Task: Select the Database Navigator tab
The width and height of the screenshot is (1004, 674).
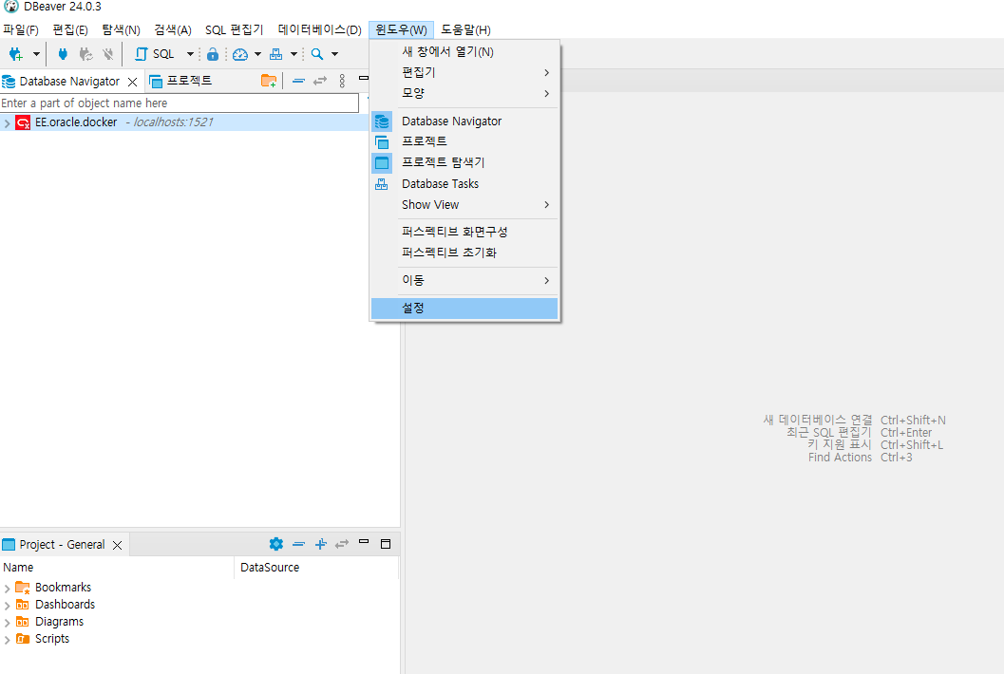Action: click(69, 82)
